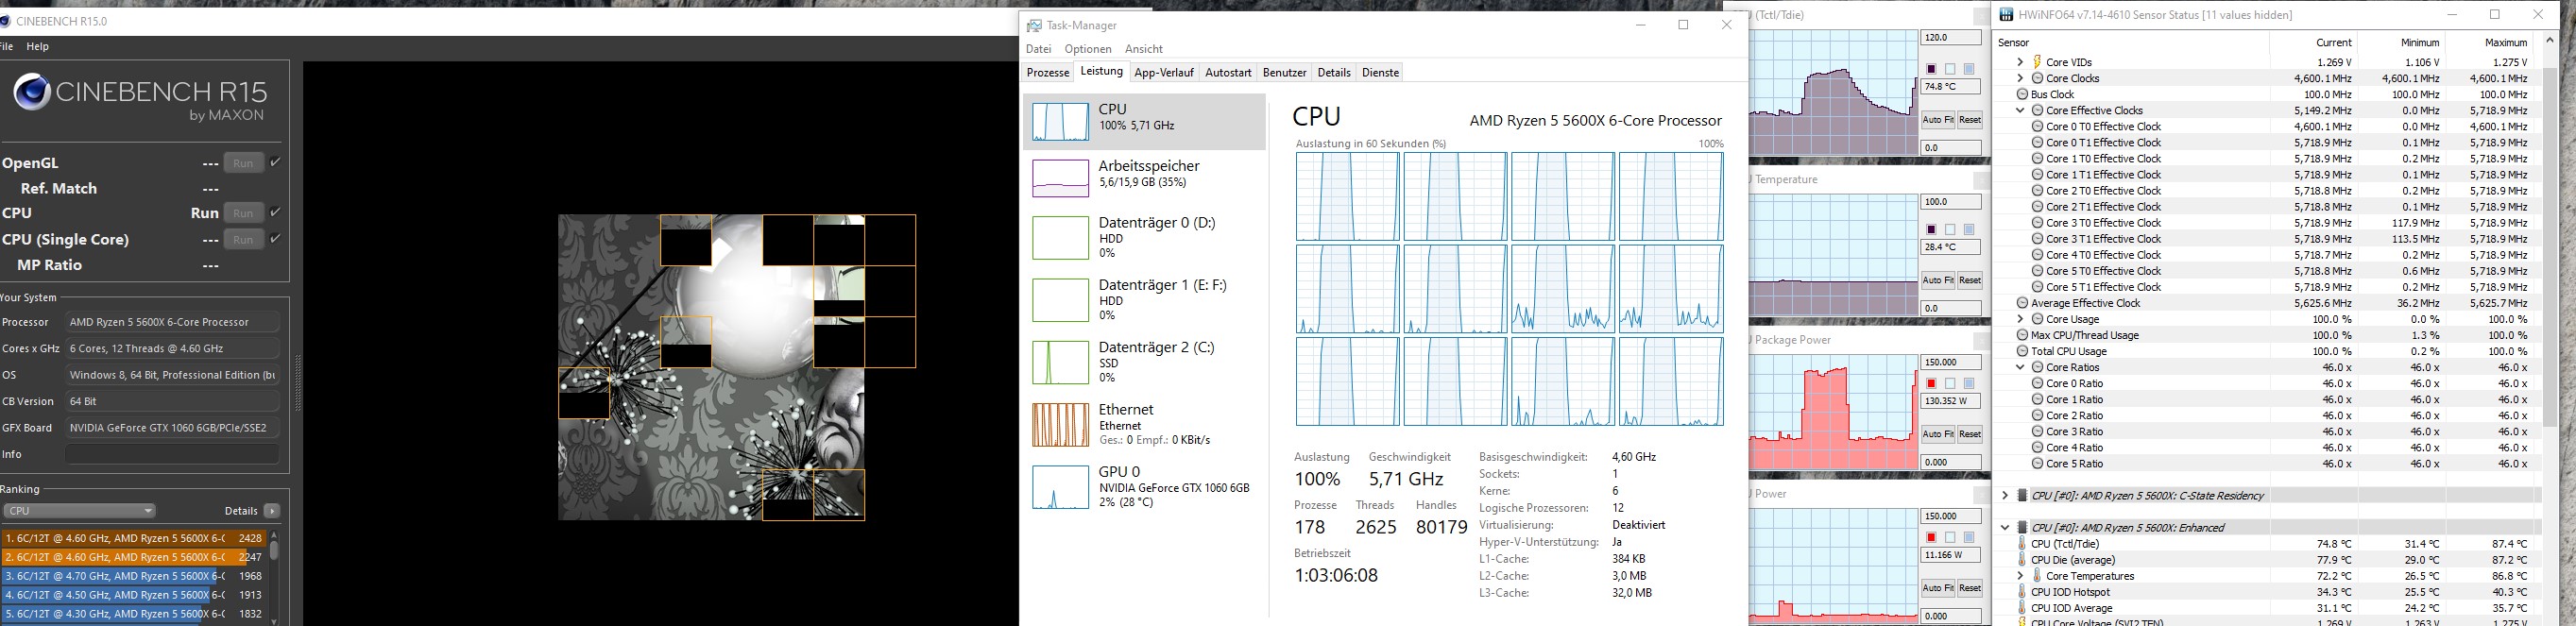The height and width of the screenshot is (626, 2576).
Task: Click Run button for CPU (Single Core)
Action: click(x=243, y=240)
